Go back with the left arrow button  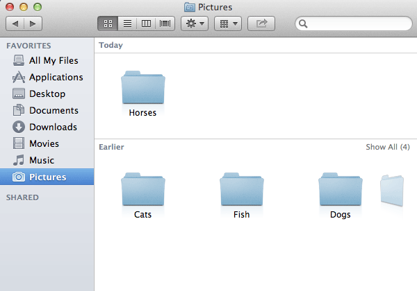[15, 24]
